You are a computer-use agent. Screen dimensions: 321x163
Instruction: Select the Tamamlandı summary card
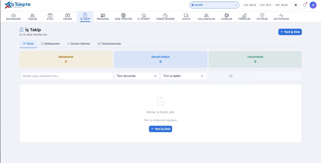point(255,59)
